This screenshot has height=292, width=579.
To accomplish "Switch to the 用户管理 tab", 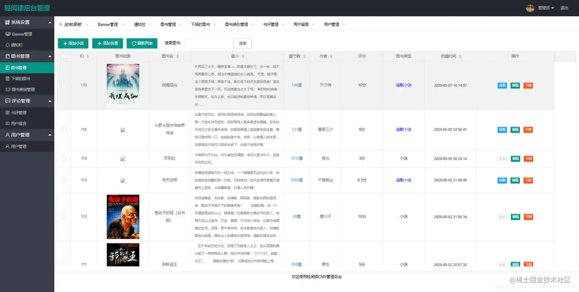I will (332, 24).
